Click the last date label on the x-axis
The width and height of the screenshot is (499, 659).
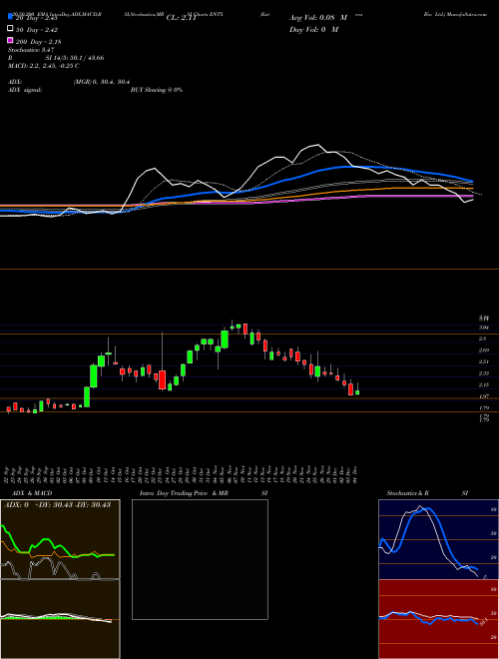tap(357, 474)
